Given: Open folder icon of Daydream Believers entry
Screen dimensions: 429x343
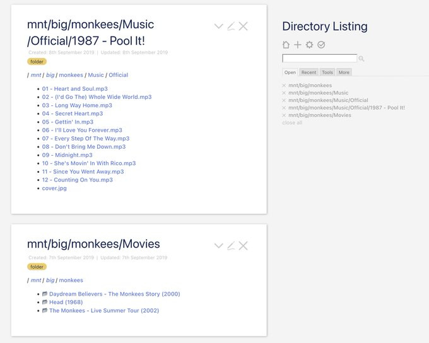Looking at the screenshot, I should tap(45, 294).
